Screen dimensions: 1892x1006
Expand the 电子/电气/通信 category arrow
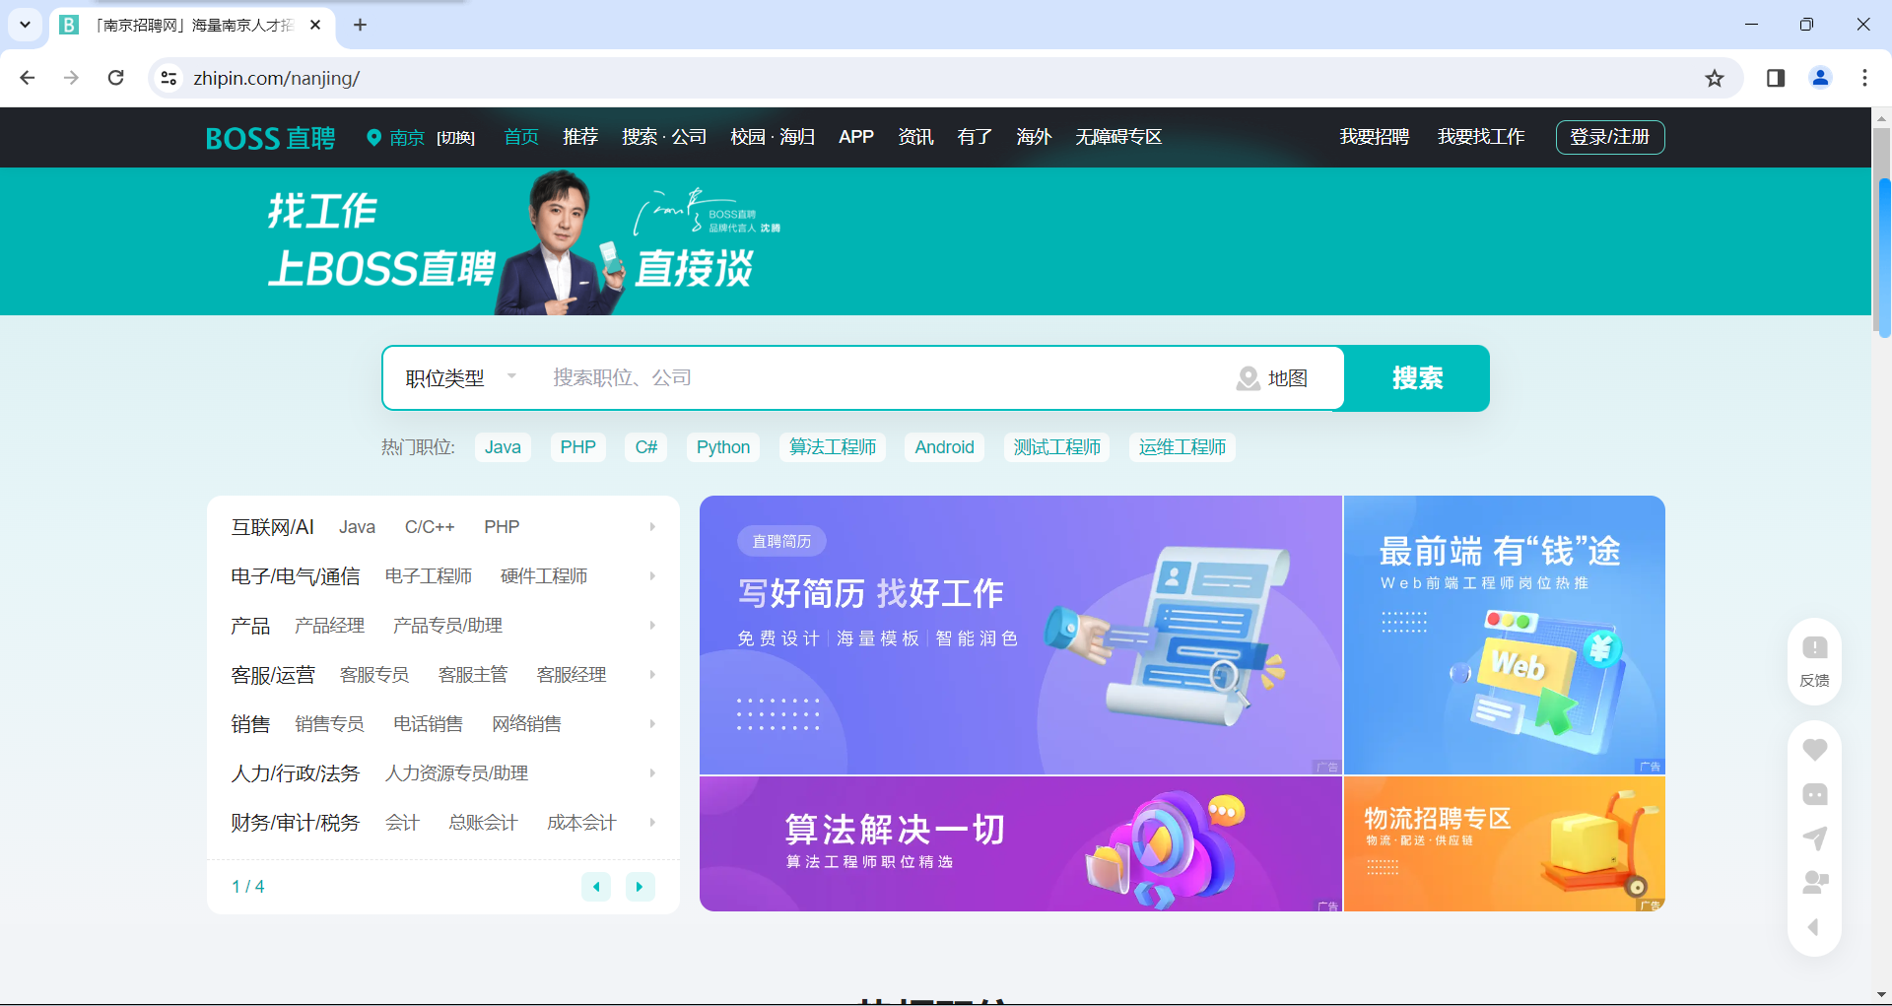(x=652, y=576)
